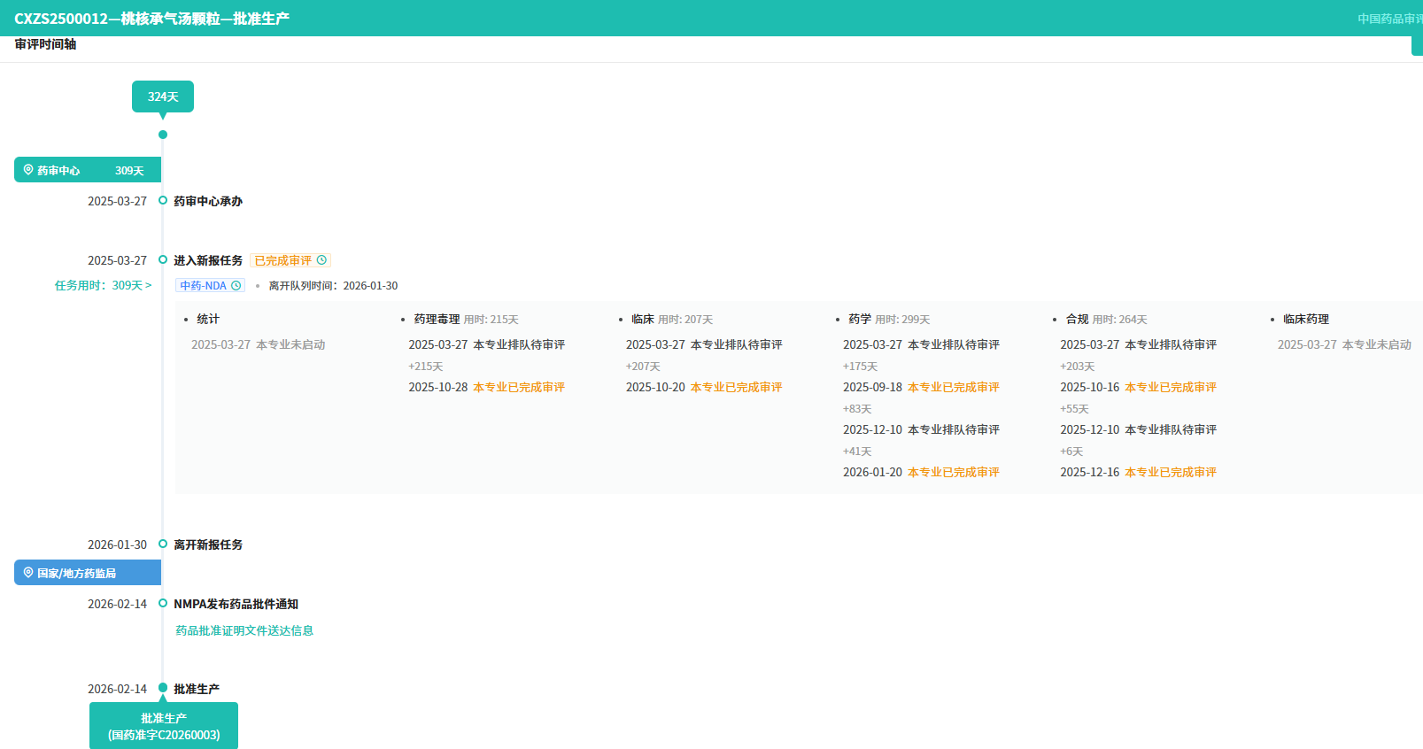Select the 国家/地方药监局 section header

click(x=88, y=573)
